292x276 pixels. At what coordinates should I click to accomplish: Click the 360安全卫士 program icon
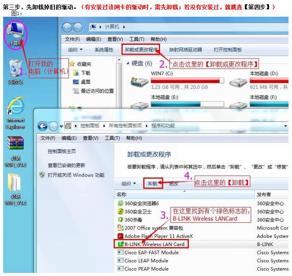(120, 211)
